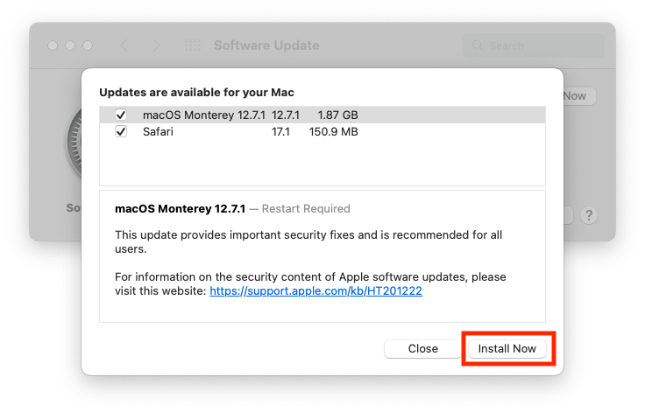
Task: Click the magnifying glass search icon
Action: click(x=478, y=45)
